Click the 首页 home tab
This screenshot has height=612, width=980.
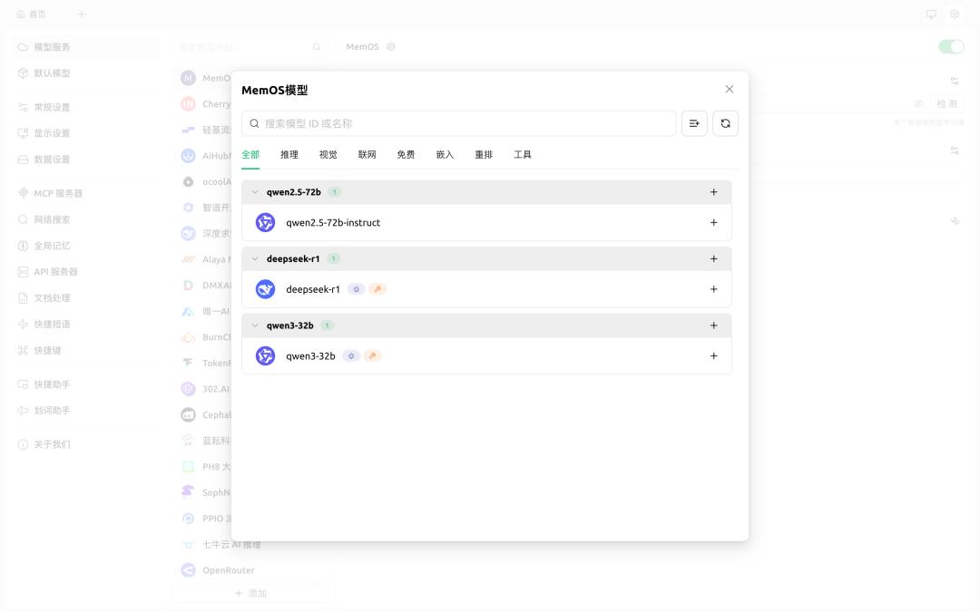31,15
